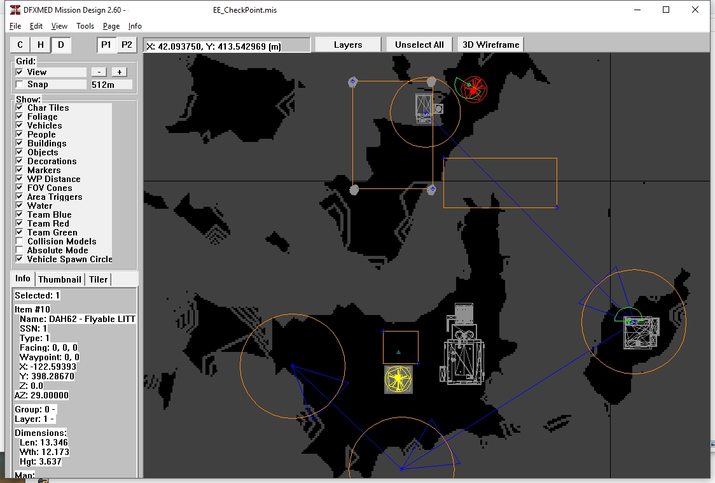Screen dimensions: 715x483
Task: Toggle the Markers checkbox
Action: point(19,170)
